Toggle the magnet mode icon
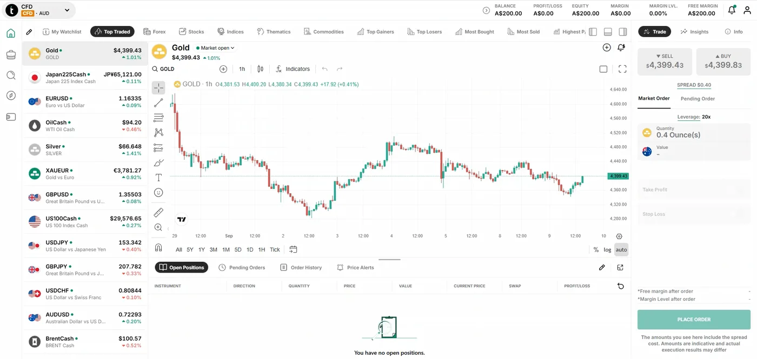This screenshot has height=359, width=757. pyautogui.click(x=158, y=248)
